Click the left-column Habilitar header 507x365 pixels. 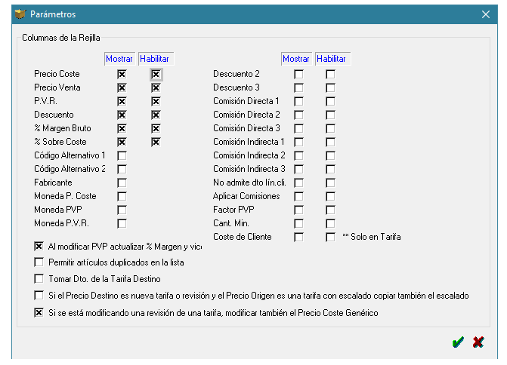coord(156,59)
